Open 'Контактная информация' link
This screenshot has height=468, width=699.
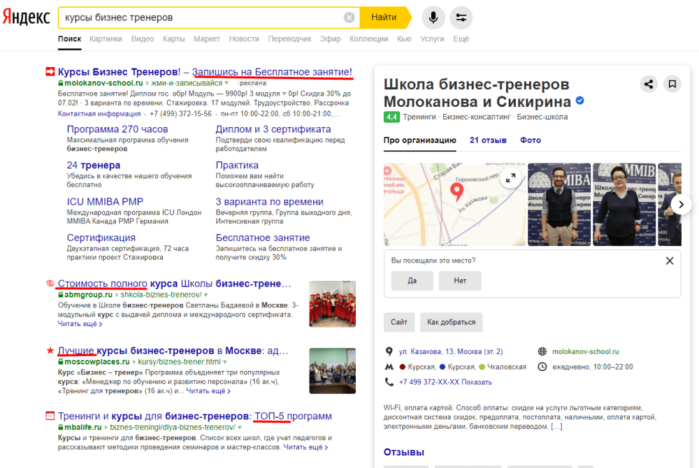coord(99,114)
